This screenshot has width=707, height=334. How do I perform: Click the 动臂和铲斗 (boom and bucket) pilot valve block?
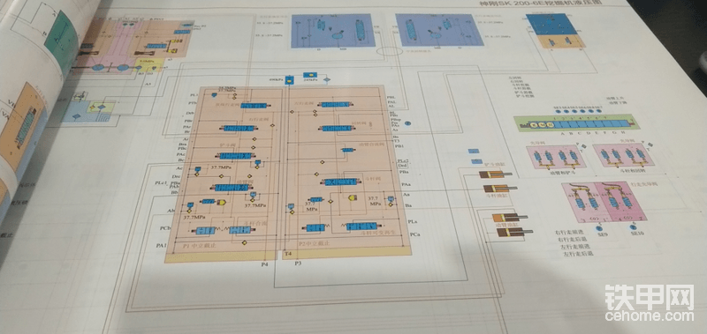(x=556, y=157)
